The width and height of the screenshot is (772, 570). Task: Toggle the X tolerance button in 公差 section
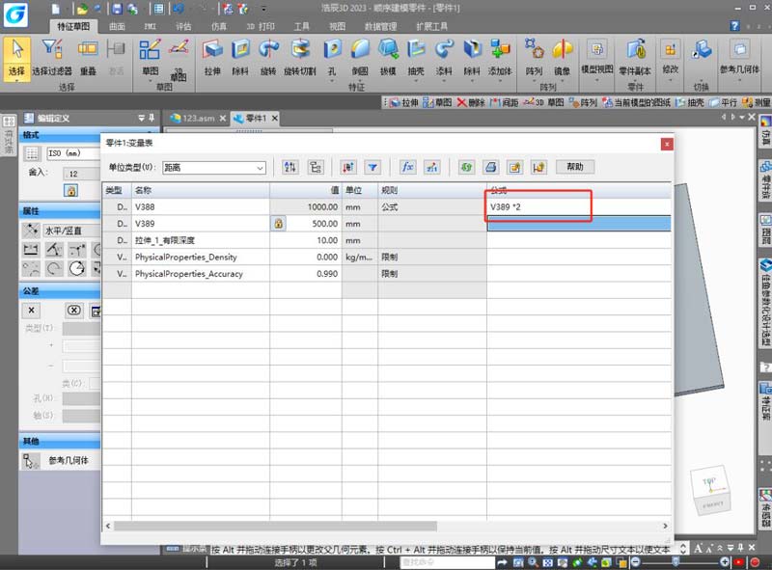[x=32, y=310]
